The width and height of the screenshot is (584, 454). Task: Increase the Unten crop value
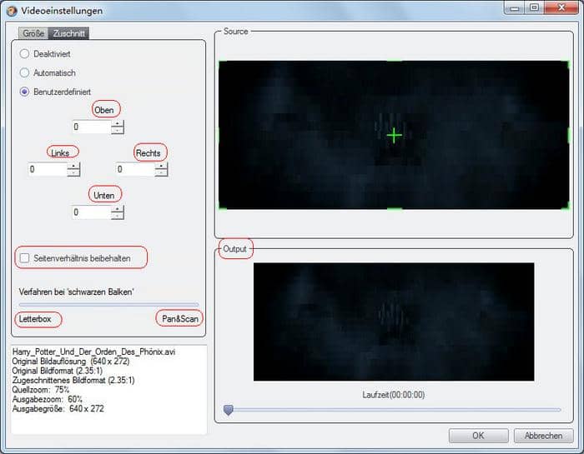(118, 209)
